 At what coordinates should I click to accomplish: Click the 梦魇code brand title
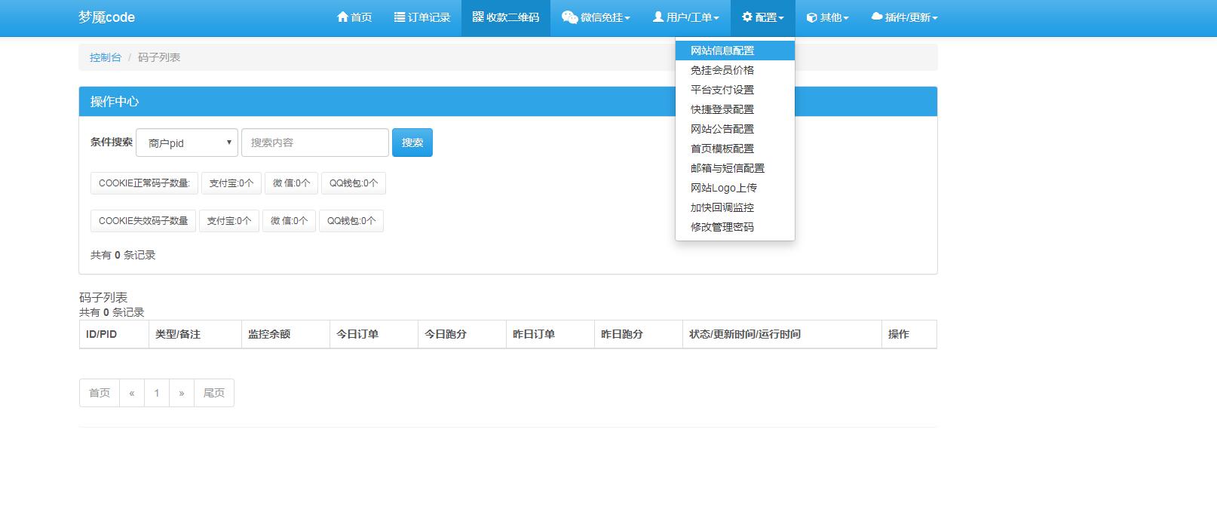click(106, 17)
